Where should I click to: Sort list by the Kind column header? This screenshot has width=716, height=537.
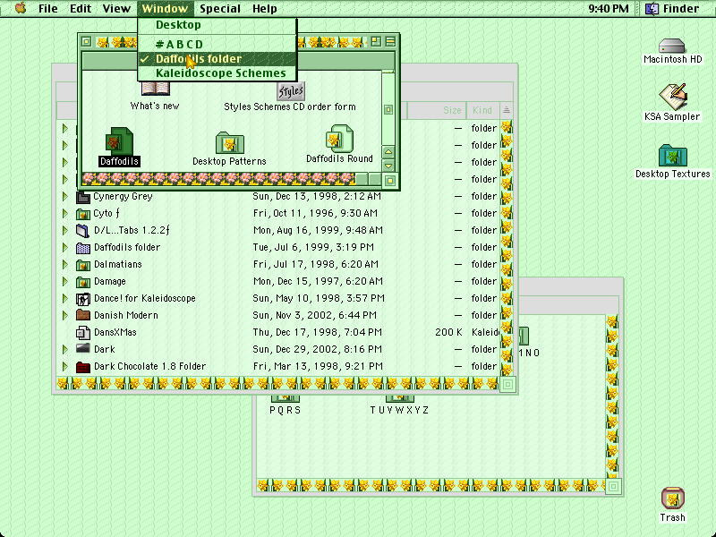point(482,110)
